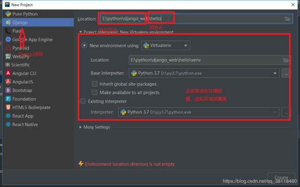Image resolution: width=300 pixels, height=187 pixels.
Task: Choose HTML5 Boilerplate project type label
Action: (x=31, y=107)
